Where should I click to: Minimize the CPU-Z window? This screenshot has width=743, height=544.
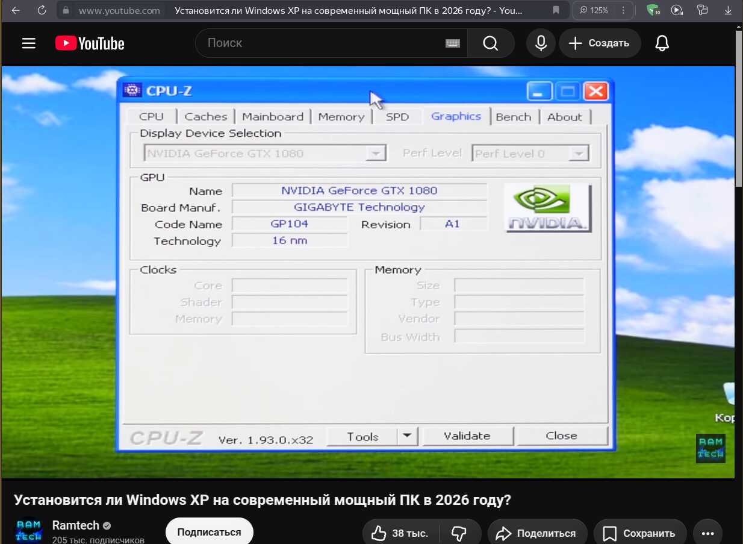coord(539,92)
